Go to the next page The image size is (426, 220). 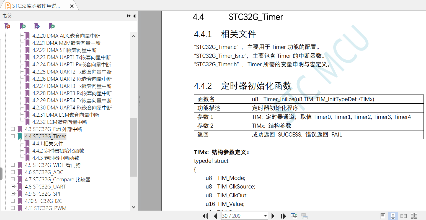[273, 216]
